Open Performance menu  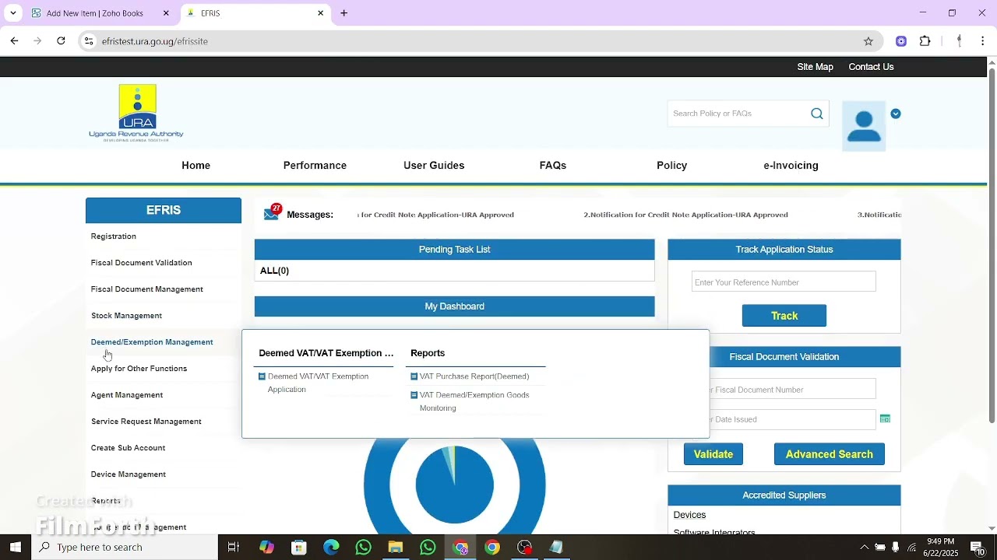tap(315, 166)
